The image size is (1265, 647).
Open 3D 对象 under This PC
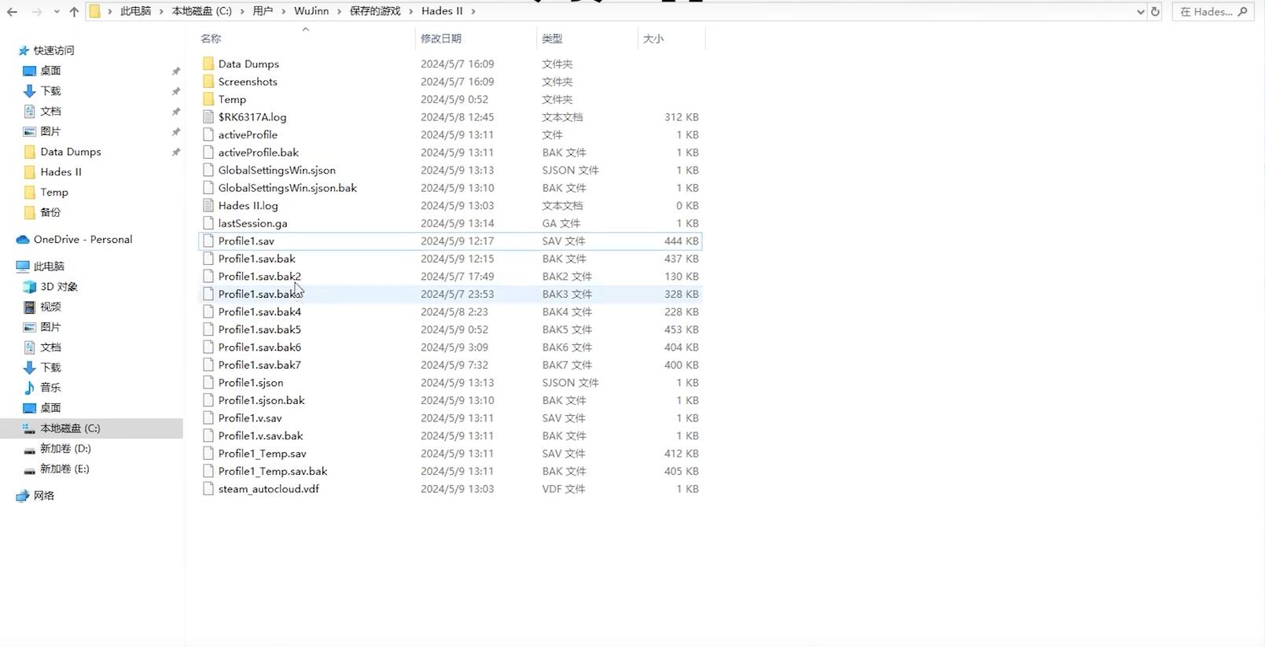(x=59, y=287)
